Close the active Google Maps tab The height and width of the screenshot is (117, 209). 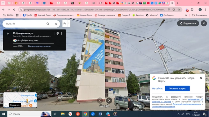172,3
